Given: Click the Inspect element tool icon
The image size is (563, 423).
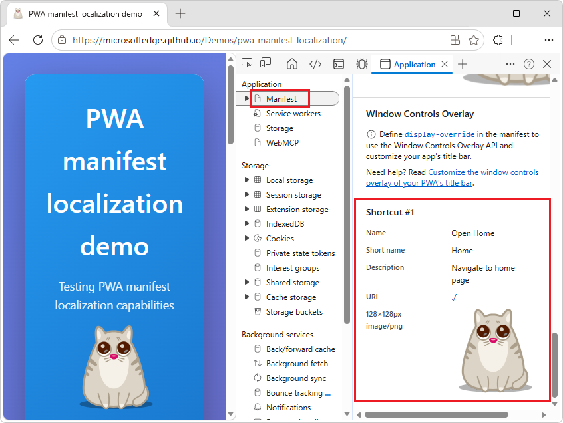Looking at the screenshot, I should pyautogui.click(x=247, y=63).
